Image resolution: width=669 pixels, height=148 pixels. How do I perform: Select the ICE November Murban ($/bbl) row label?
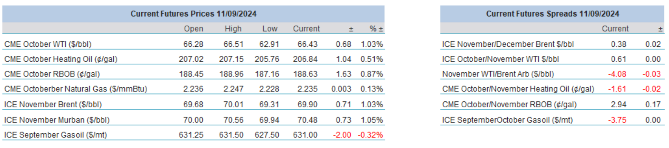(x=57, y=120)
